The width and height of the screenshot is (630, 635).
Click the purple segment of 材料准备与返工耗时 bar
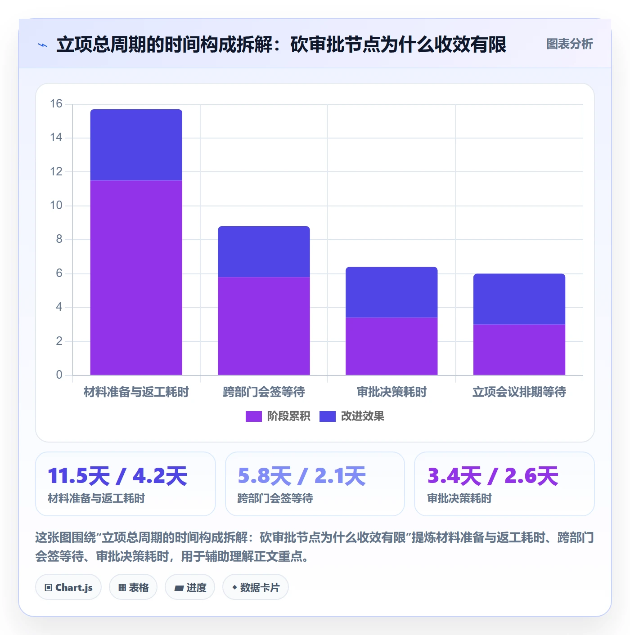click(136, 277)
